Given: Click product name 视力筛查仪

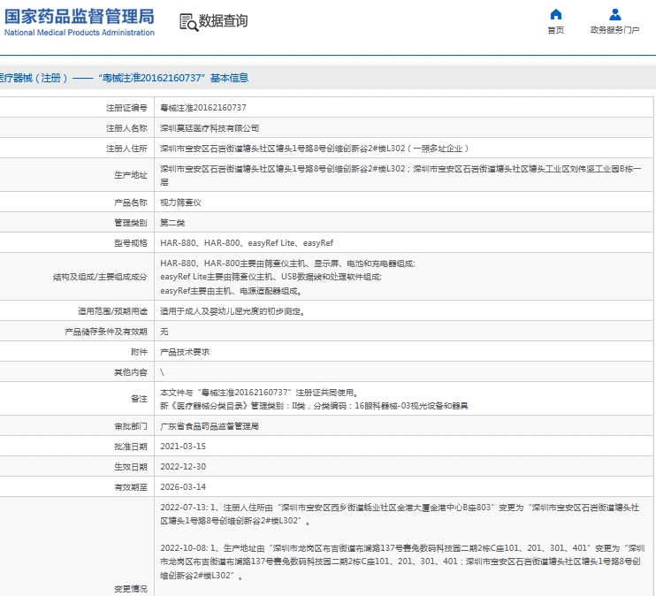Looking at the screenshot, I should click(x=180, y=202).
